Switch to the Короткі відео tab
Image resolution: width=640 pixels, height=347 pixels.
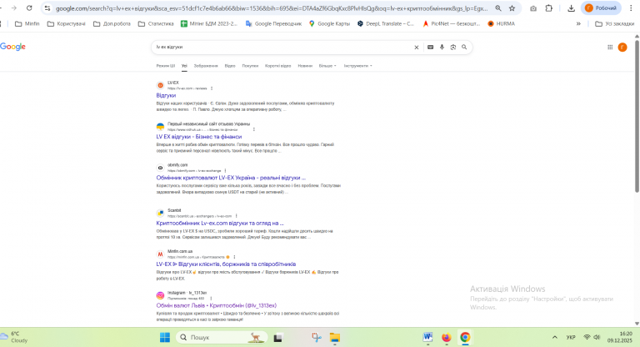278,66
